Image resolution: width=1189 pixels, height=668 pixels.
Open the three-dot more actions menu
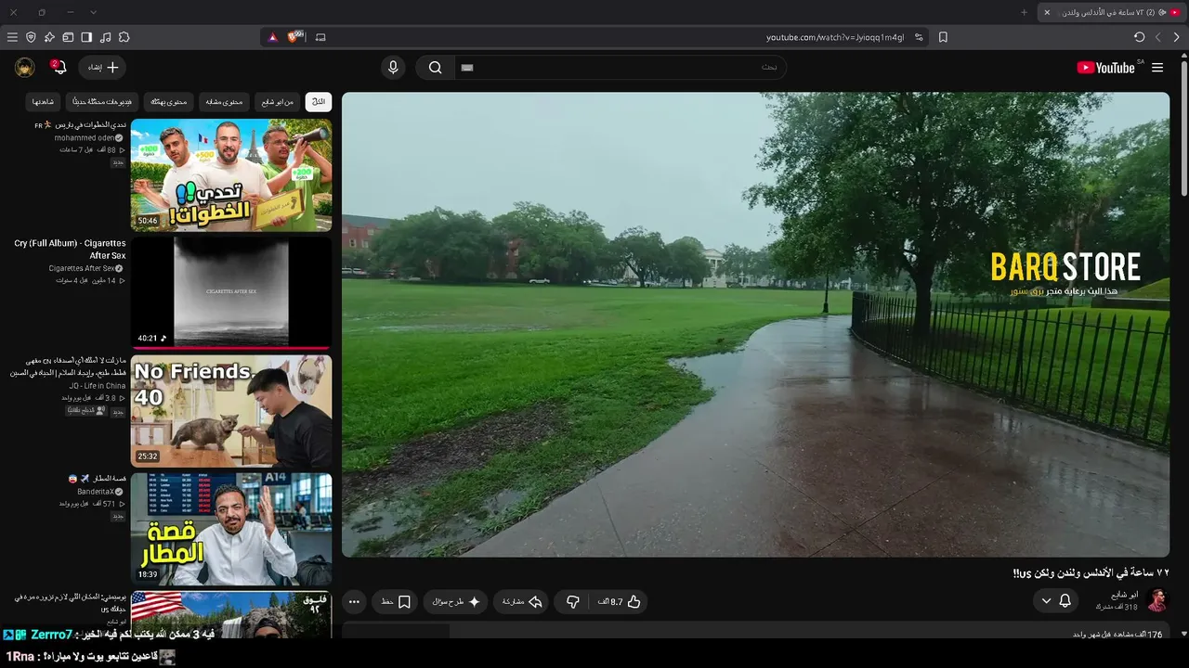click(x=354, y=602)
